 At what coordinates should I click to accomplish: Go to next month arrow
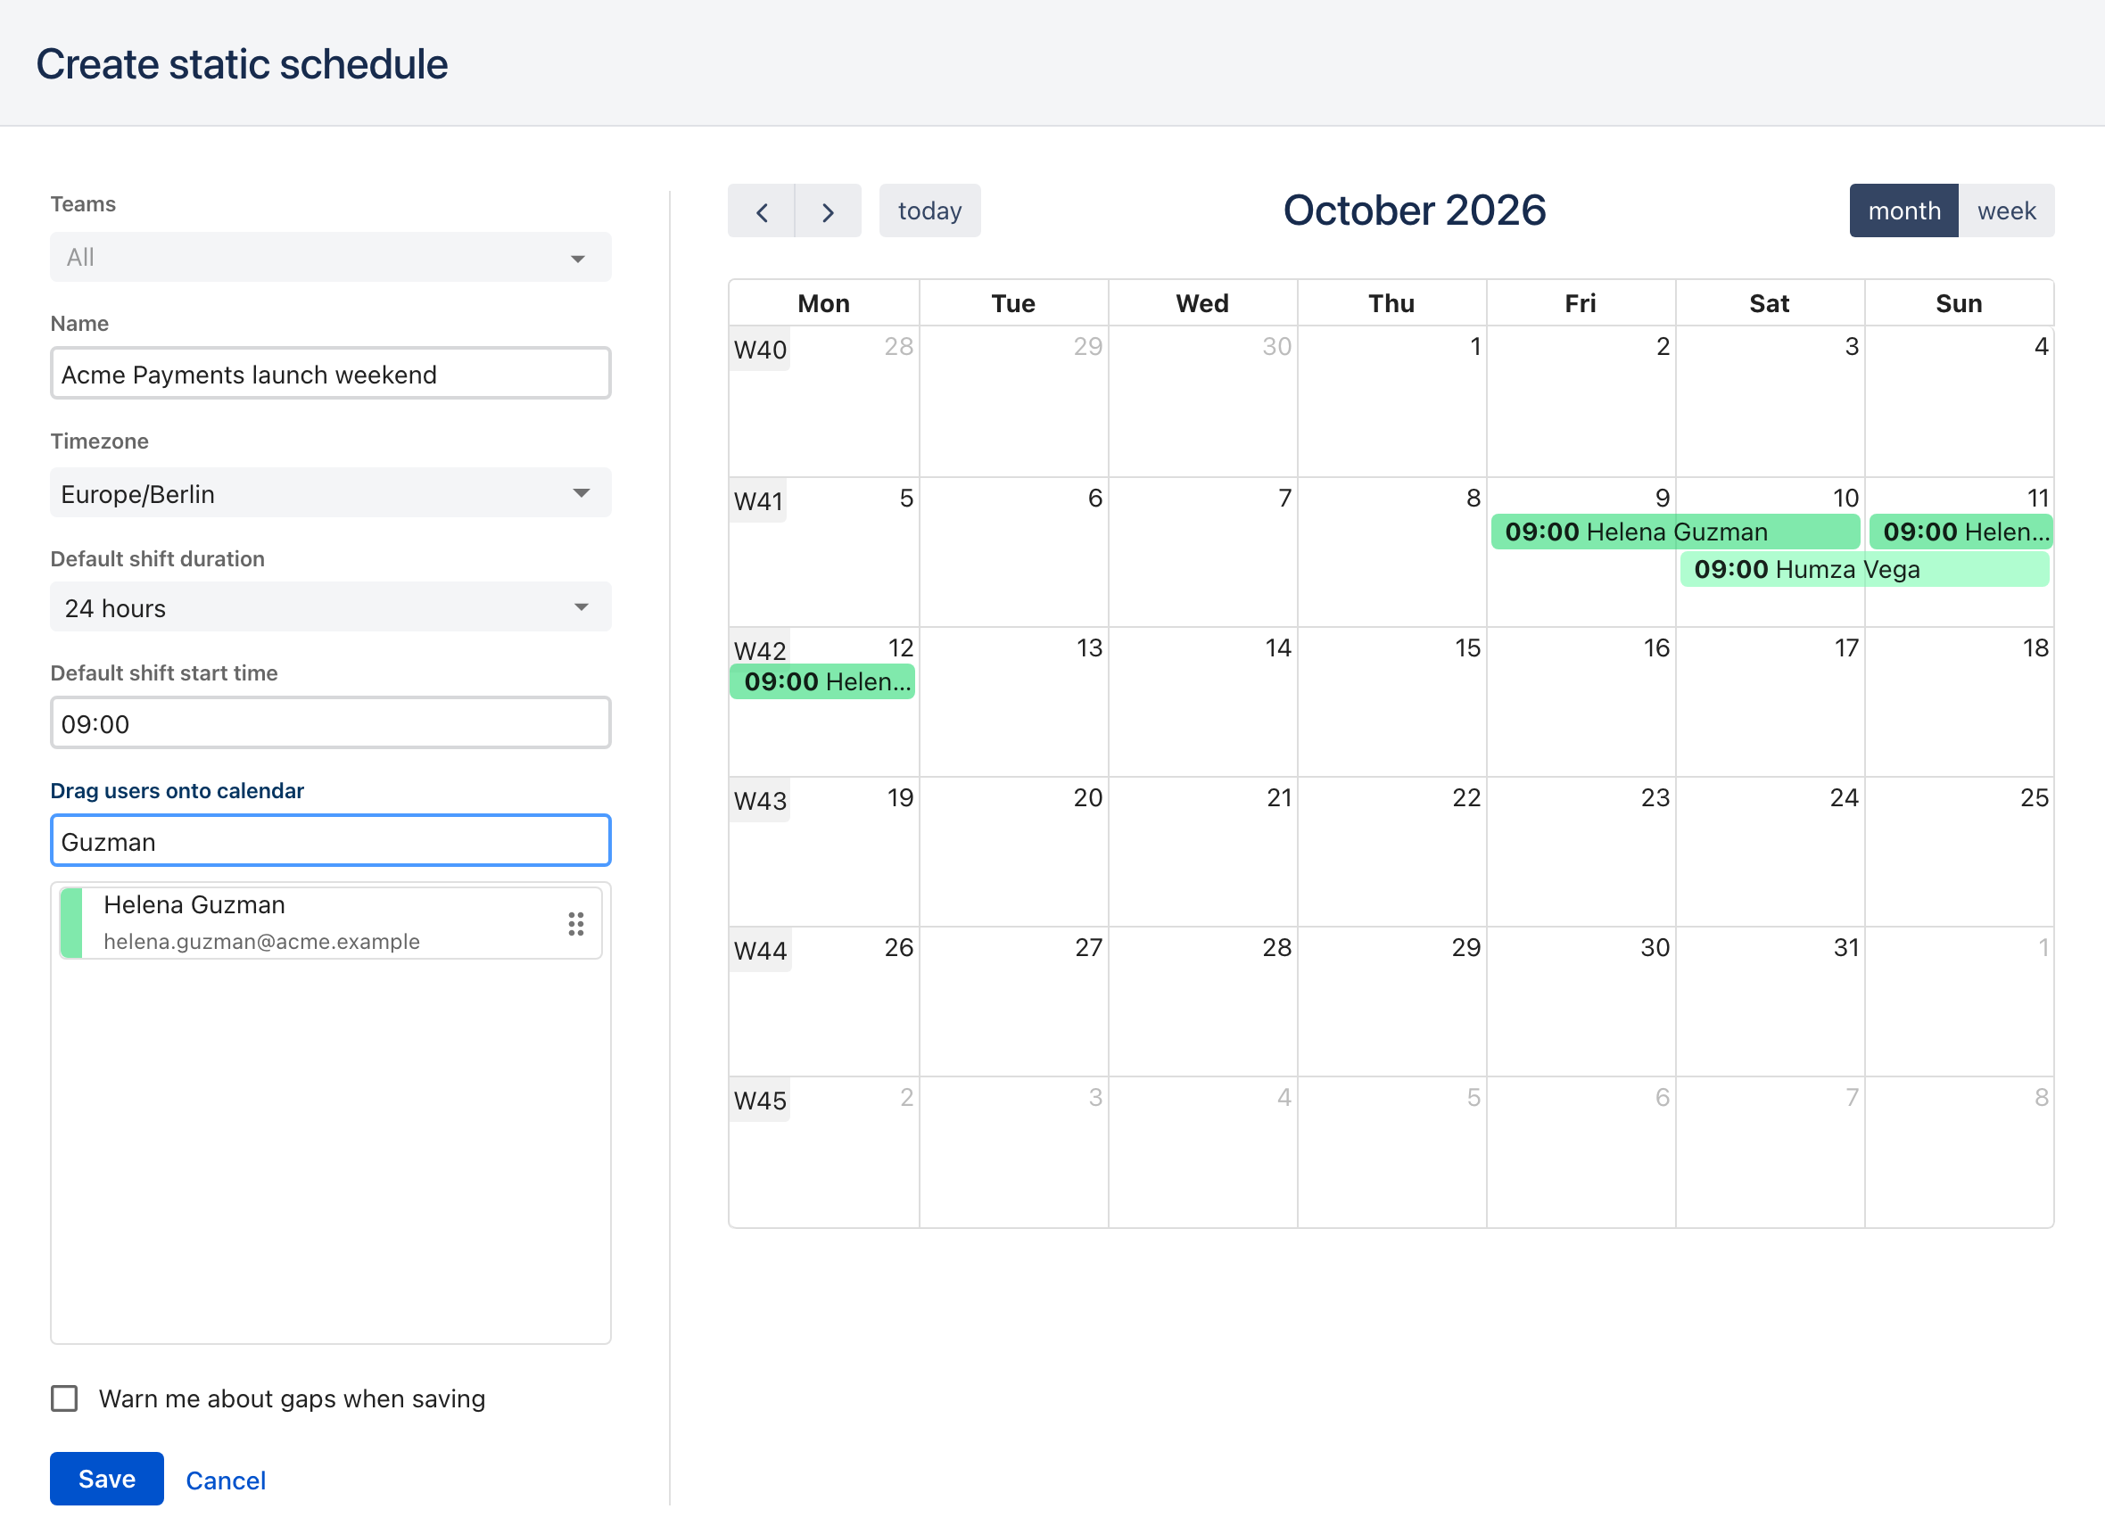[829, 210]
